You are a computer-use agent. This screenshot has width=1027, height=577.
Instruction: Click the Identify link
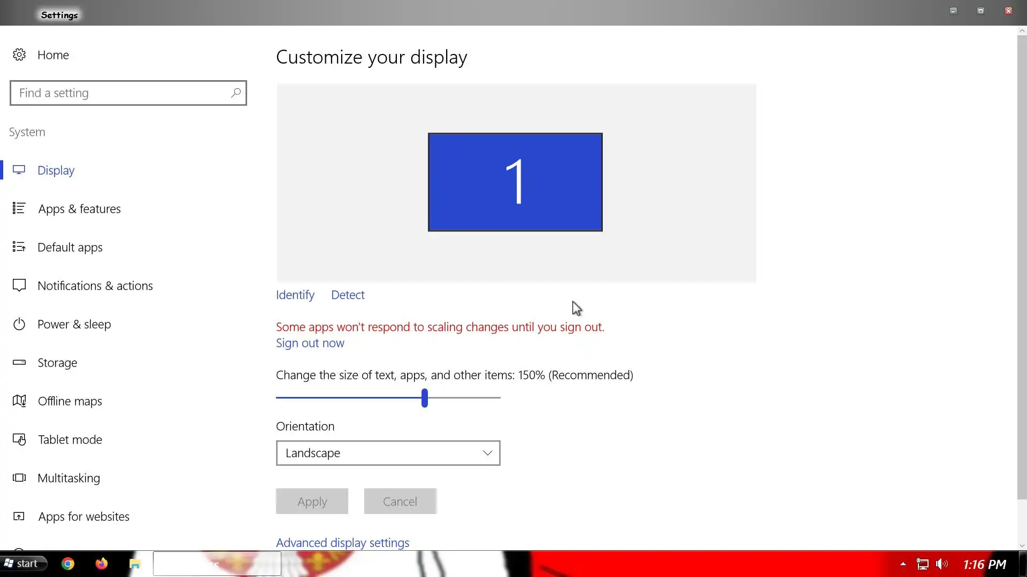point(295,295)
